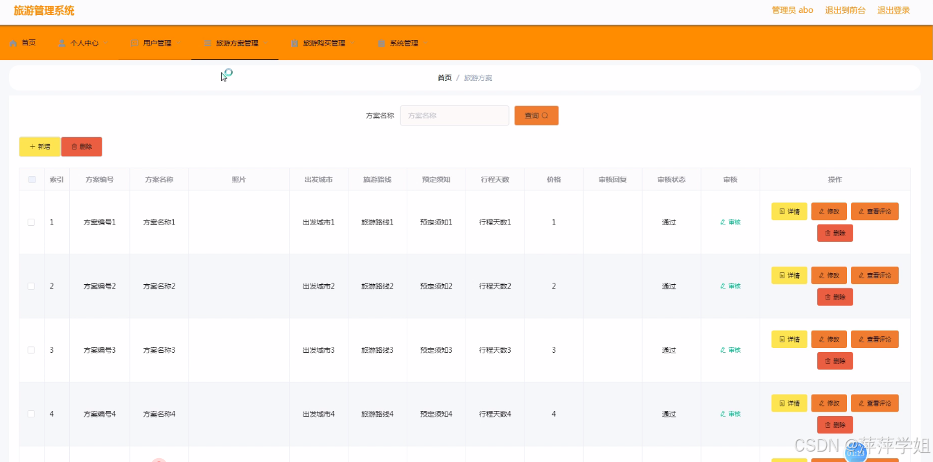This screenshot has width=933, height=462.
Task: Click the 价格 column header
Action: 553,180
